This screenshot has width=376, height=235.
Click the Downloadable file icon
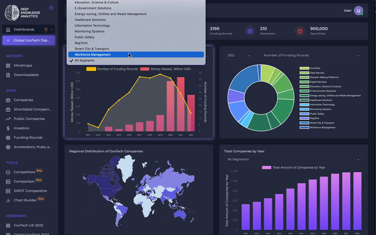click(x=8, y=75)
